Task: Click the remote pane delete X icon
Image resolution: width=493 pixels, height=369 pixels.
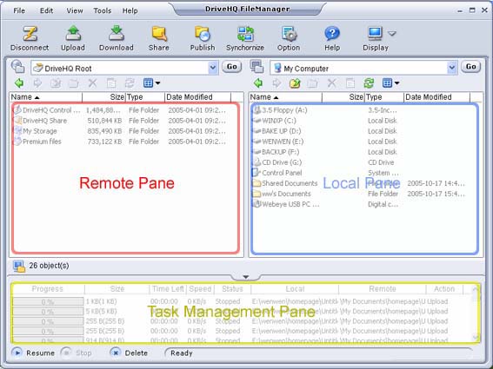Action: (x=92, y=83)
